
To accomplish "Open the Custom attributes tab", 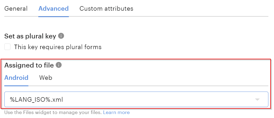I will coord(106,9).
